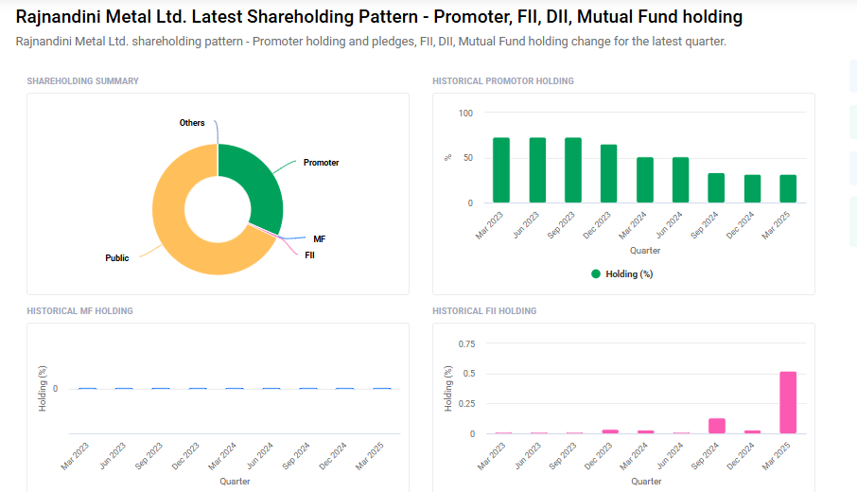Select the Historical FII Holding heading

484,311
